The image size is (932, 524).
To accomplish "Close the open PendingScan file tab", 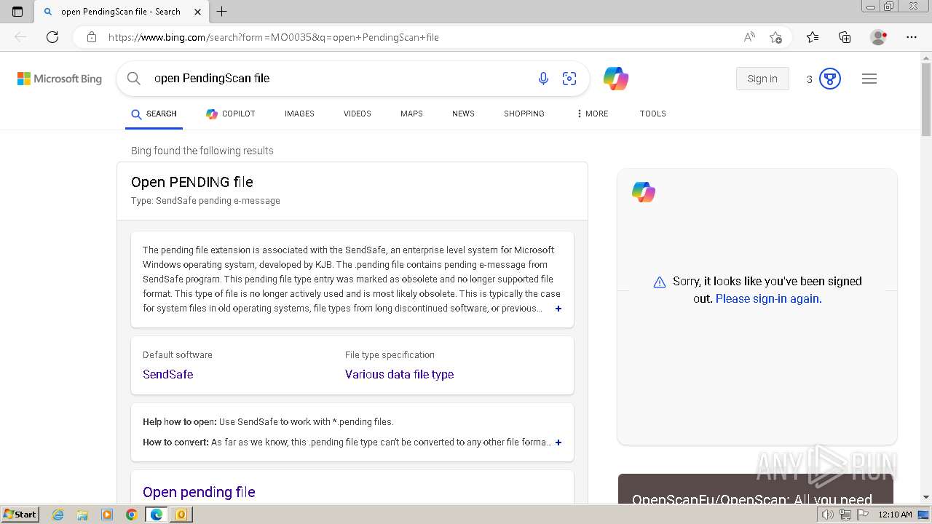I will [198, 12].
